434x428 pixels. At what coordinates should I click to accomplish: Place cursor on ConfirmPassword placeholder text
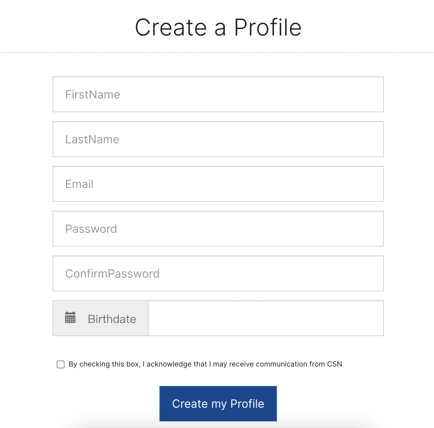click(112, 274)
